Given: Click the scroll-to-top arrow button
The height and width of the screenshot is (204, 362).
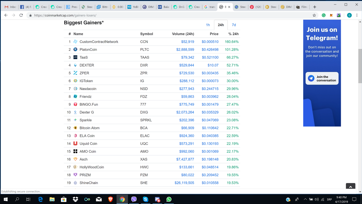Looking at the screenshot, I should tap(350, 186).
